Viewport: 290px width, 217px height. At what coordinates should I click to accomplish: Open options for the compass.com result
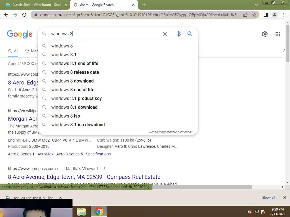(x=105, y=169)
